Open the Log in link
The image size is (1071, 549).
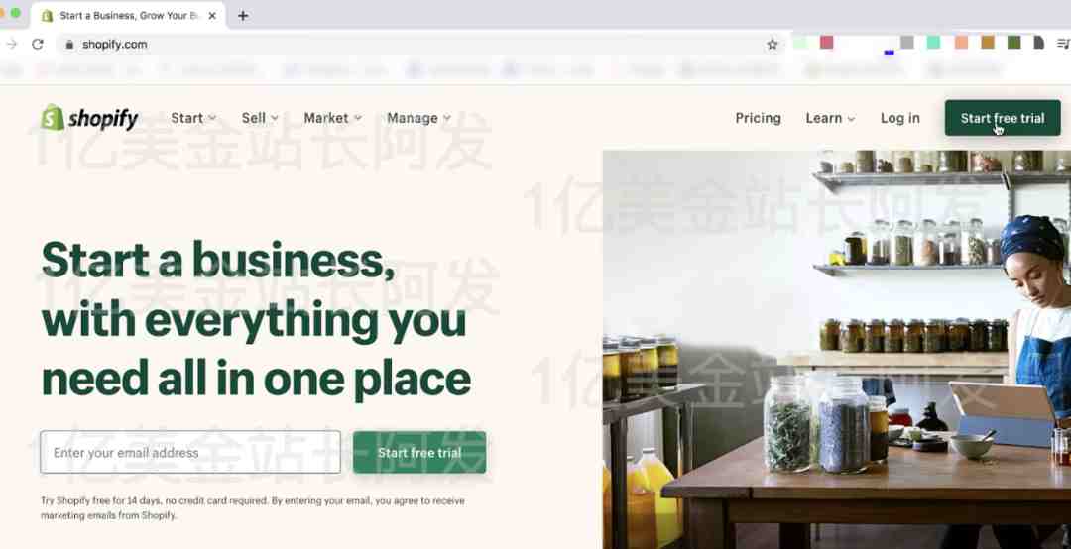click(x=900, y=118)
